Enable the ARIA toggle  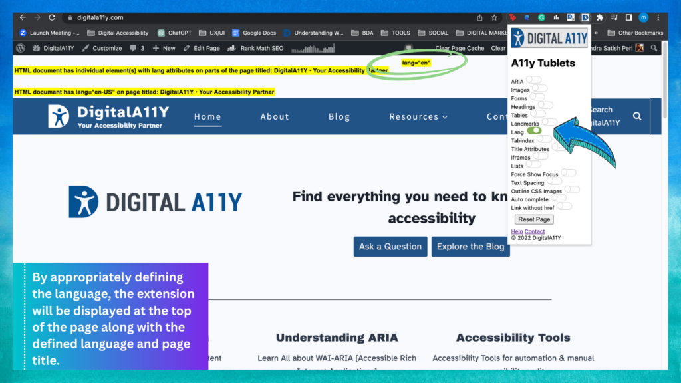coord(534,80)
